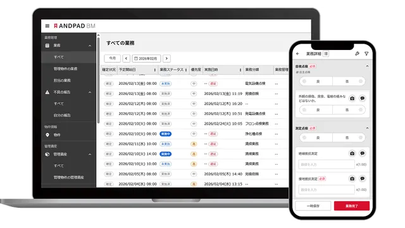Go to the next month with the right arrow
Screen dimensions: 405x228
166,58
